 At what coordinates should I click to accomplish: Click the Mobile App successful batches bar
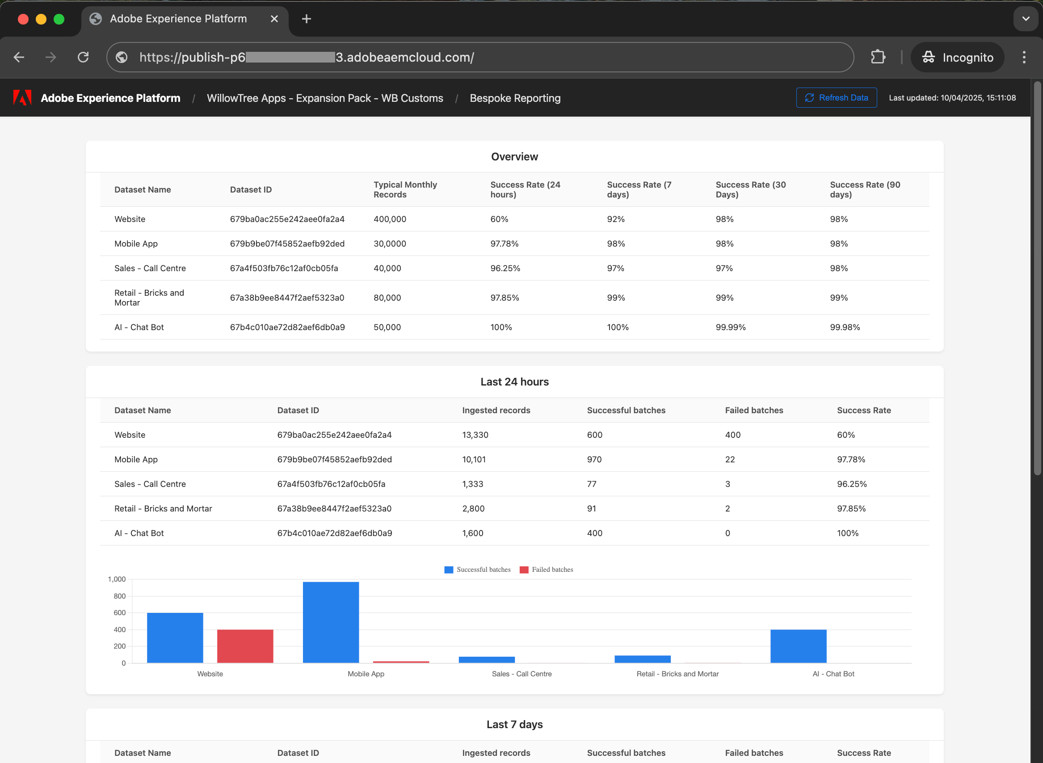tap(331, 623)
